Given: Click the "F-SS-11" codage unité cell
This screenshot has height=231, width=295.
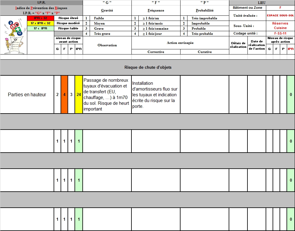Looking at the screenshot, I should [280, 34].
